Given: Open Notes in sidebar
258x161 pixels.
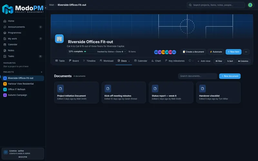Looking at the screenshot, I should 23,51.
